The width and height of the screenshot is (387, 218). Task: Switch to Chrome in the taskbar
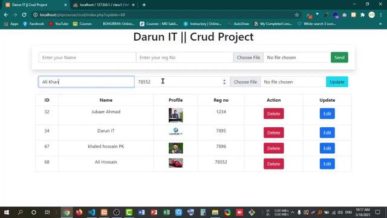67,213
